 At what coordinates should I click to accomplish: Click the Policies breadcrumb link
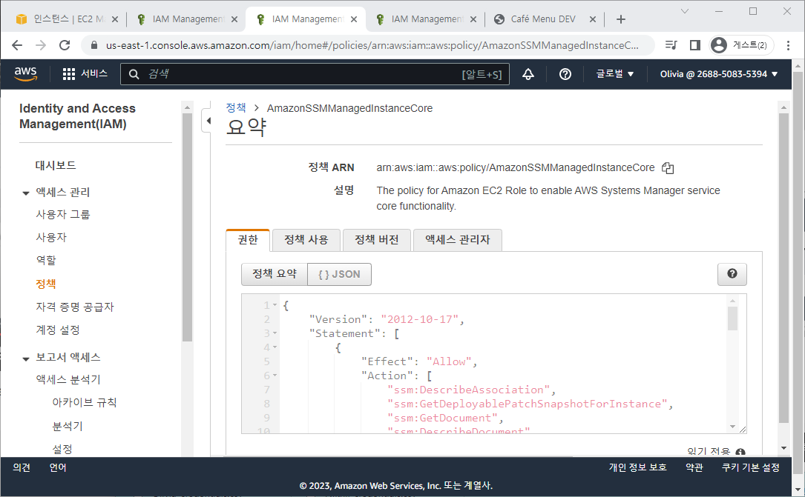click(x=236, y=107)
